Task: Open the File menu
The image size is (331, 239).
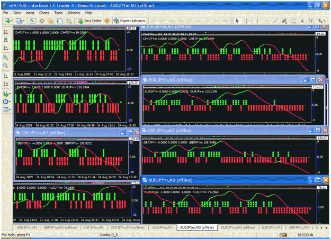Action: point(6,13)
